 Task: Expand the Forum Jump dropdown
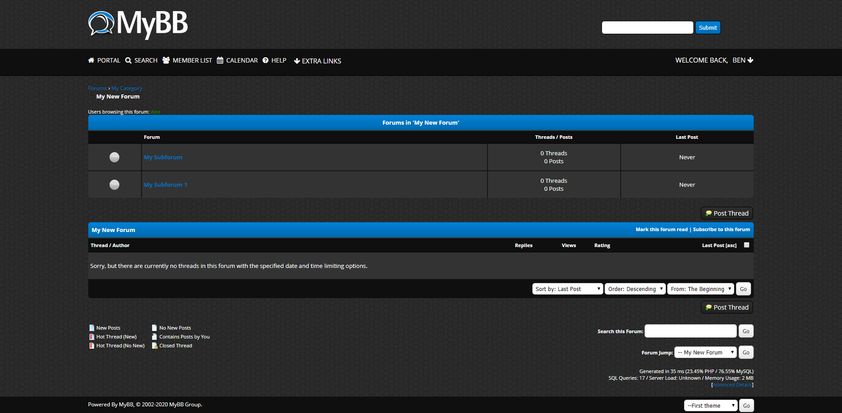click(705, 352)
